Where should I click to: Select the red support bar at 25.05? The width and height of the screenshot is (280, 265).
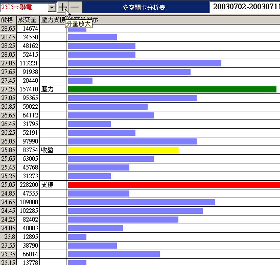tap(174, 185)
